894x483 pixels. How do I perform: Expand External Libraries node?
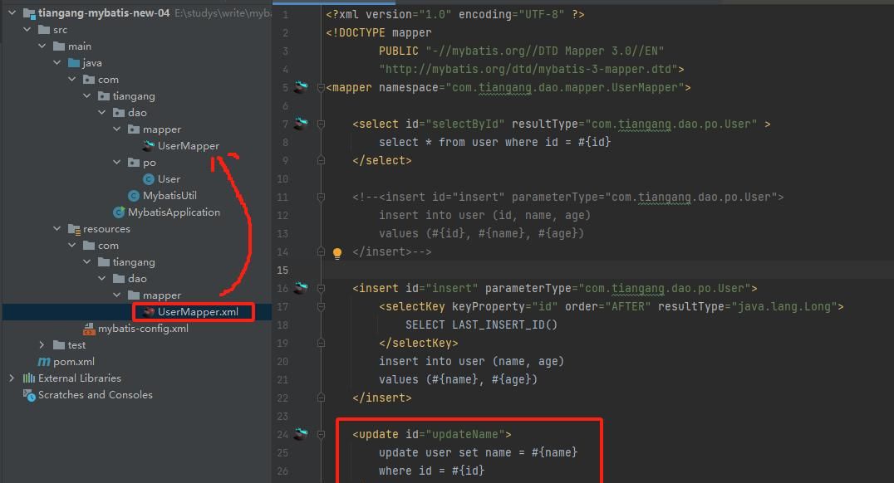(x=12, y=378)
